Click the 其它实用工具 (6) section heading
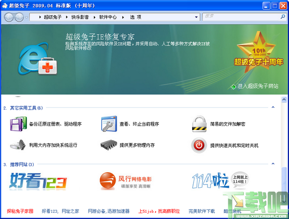The height and width of the screenshot is (219, 289). point(26,108)
